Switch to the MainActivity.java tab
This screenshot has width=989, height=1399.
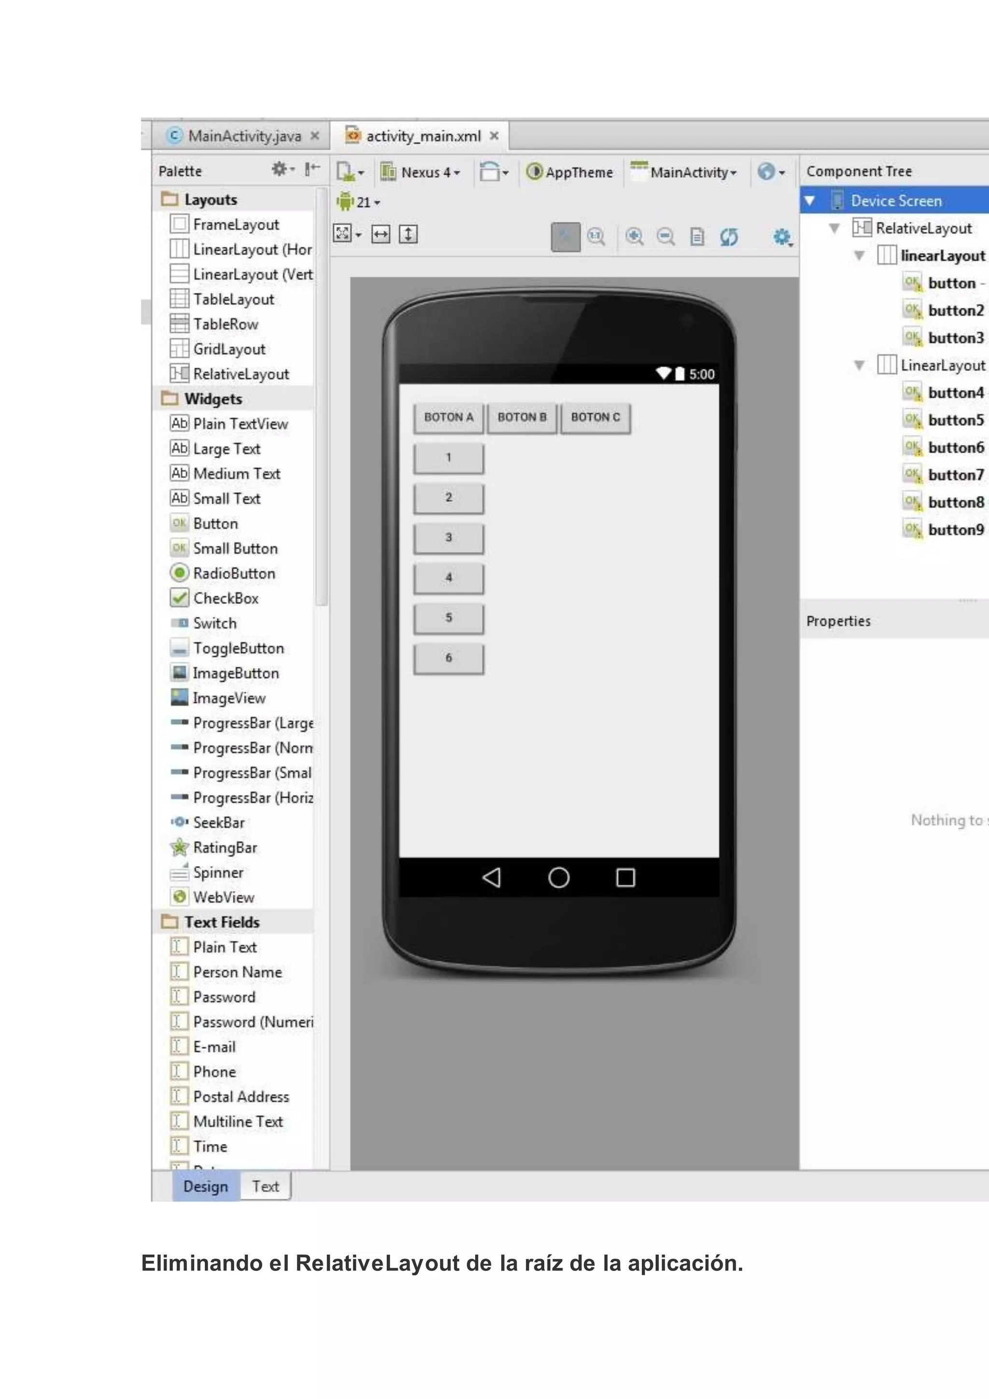coord(243,136)
